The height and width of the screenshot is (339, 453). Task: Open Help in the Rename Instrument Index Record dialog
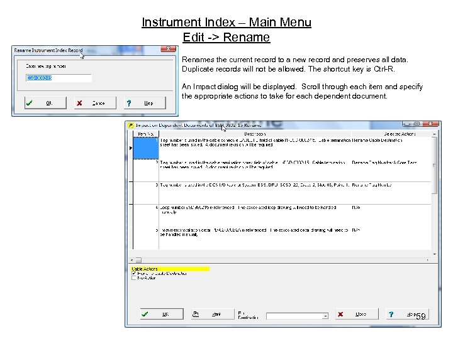coord(145,103)
